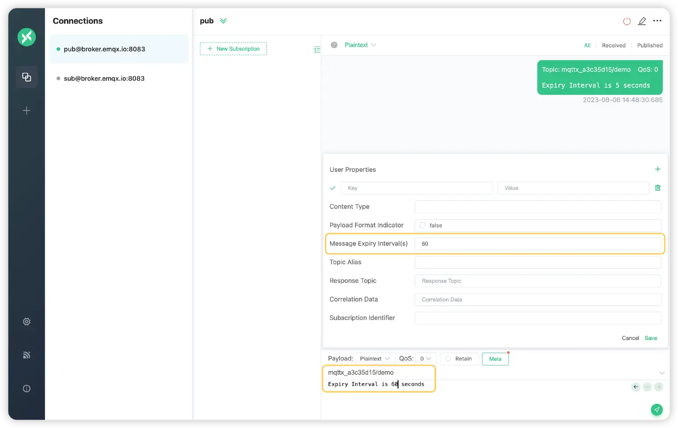This screenshot has height=428, width=678.
Task: Toggle the Payload Format Indicator checkbox
Action: tap(422, 225)
